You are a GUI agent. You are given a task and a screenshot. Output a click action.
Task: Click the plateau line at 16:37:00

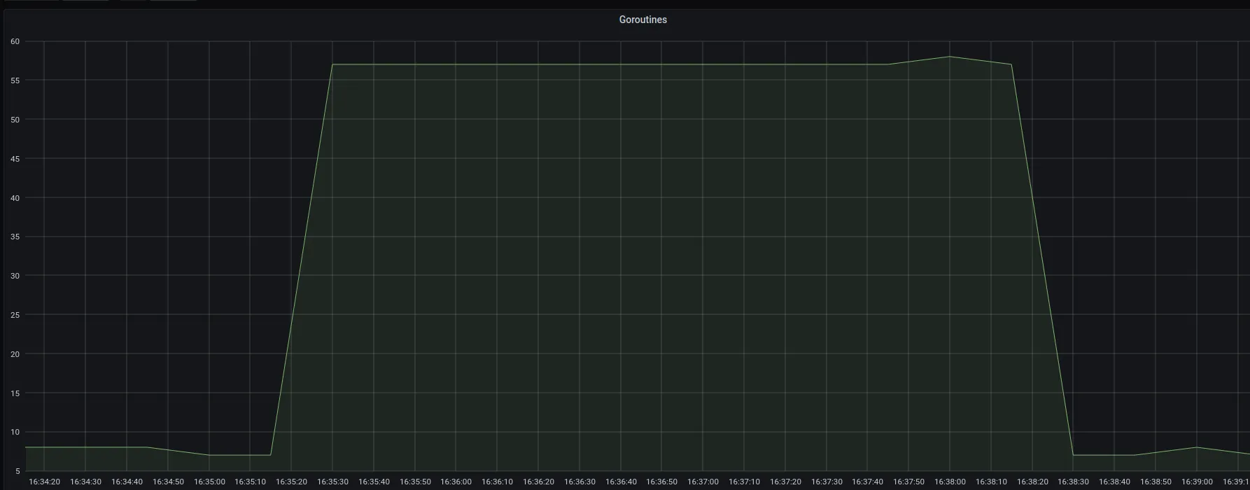tap(703, 64)
